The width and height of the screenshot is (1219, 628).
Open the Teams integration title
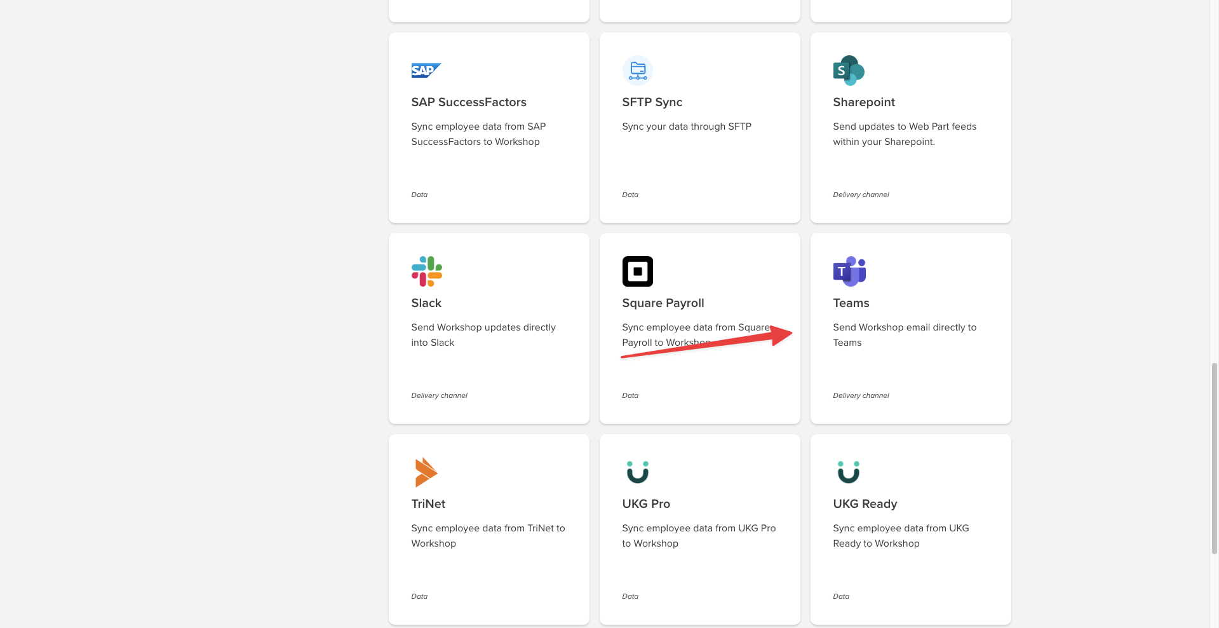(851, 303)
